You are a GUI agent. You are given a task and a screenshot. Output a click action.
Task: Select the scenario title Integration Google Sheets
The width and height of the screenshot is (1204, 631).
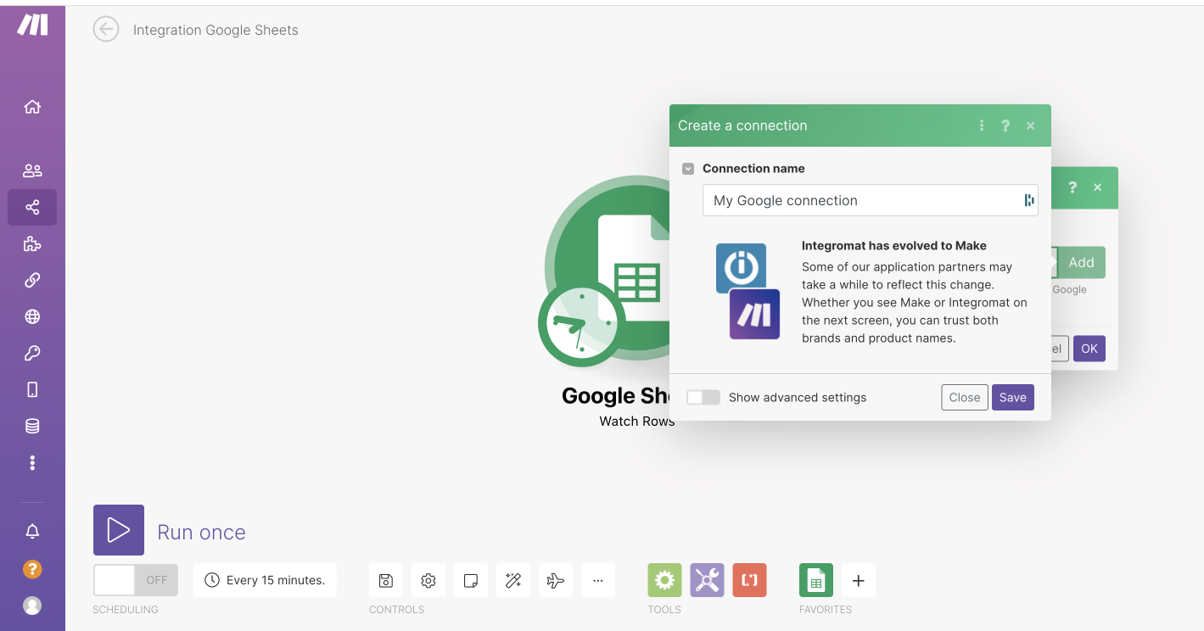[x=216, y=31]
